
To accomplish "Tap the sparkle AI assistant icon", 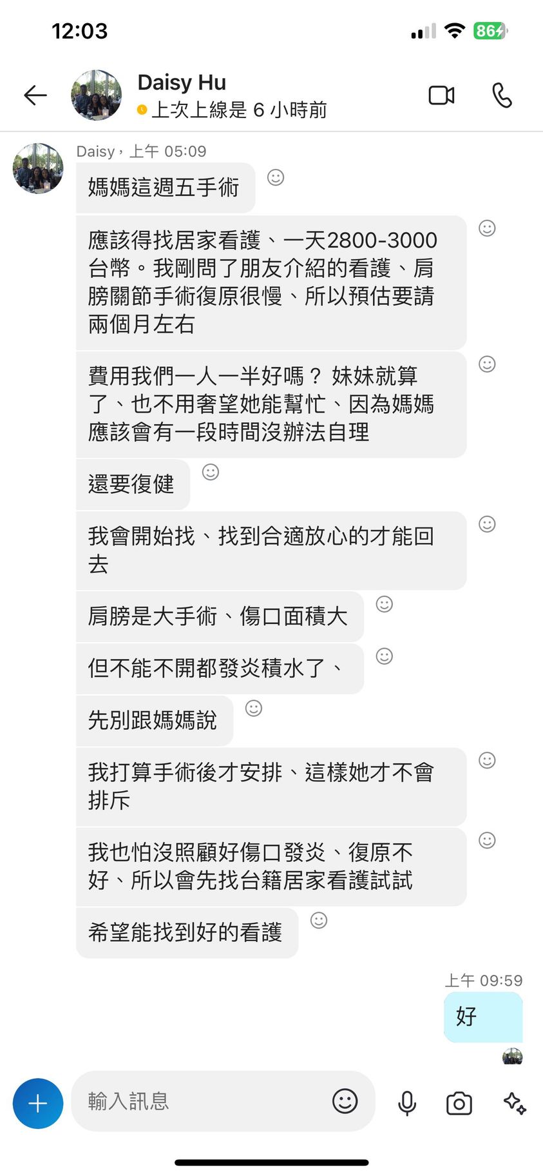I will click(515, 1103).
